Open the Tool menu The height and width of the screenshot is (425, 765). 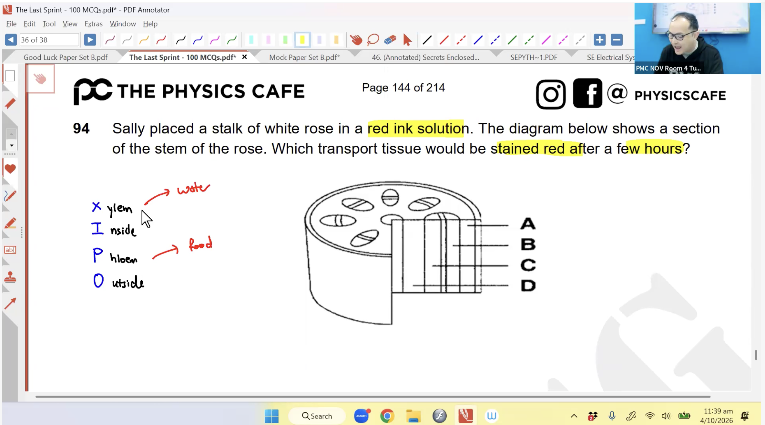tap(49, 24)
